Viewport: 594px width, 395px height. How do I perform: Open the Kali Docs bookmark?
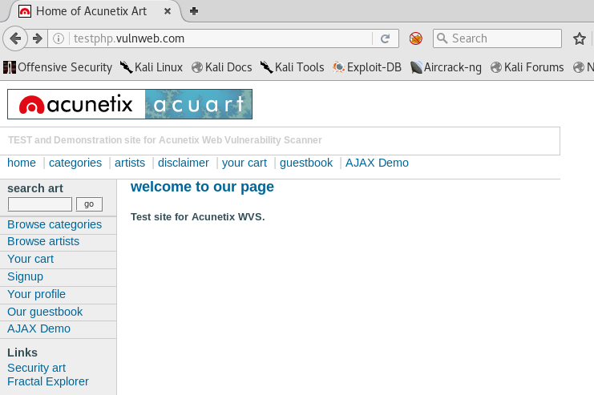click(221, 67)
